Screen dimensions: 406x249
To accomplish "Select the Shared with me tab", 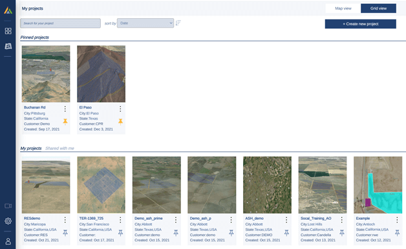I will click(59, 148).
